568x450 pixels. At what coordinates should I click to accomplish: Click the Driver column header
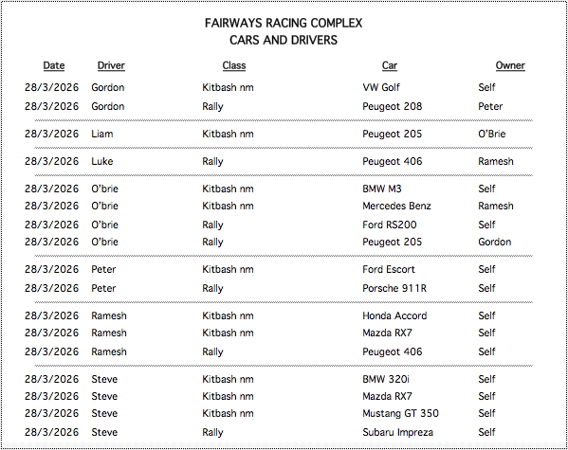click(x=111, y=65)
